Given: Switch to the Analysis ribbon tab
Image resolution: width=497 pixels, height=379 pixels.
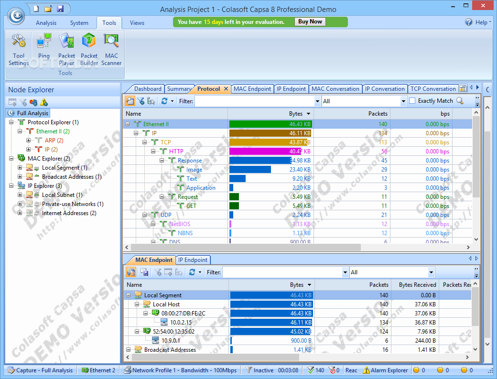Looking at the screenshot, I should pos(46,23).
